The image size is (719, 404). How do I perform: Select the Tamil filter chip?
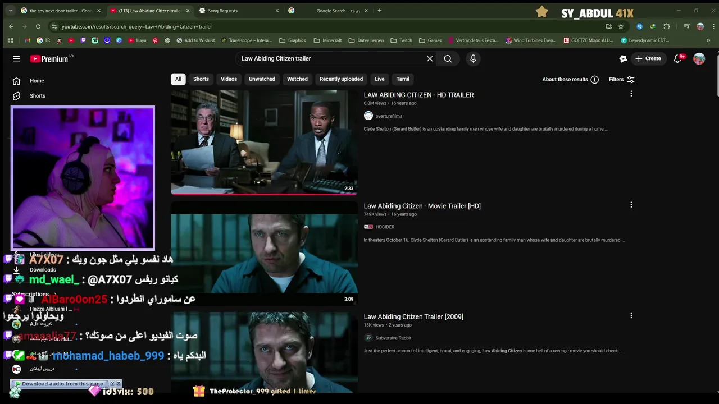403,79
